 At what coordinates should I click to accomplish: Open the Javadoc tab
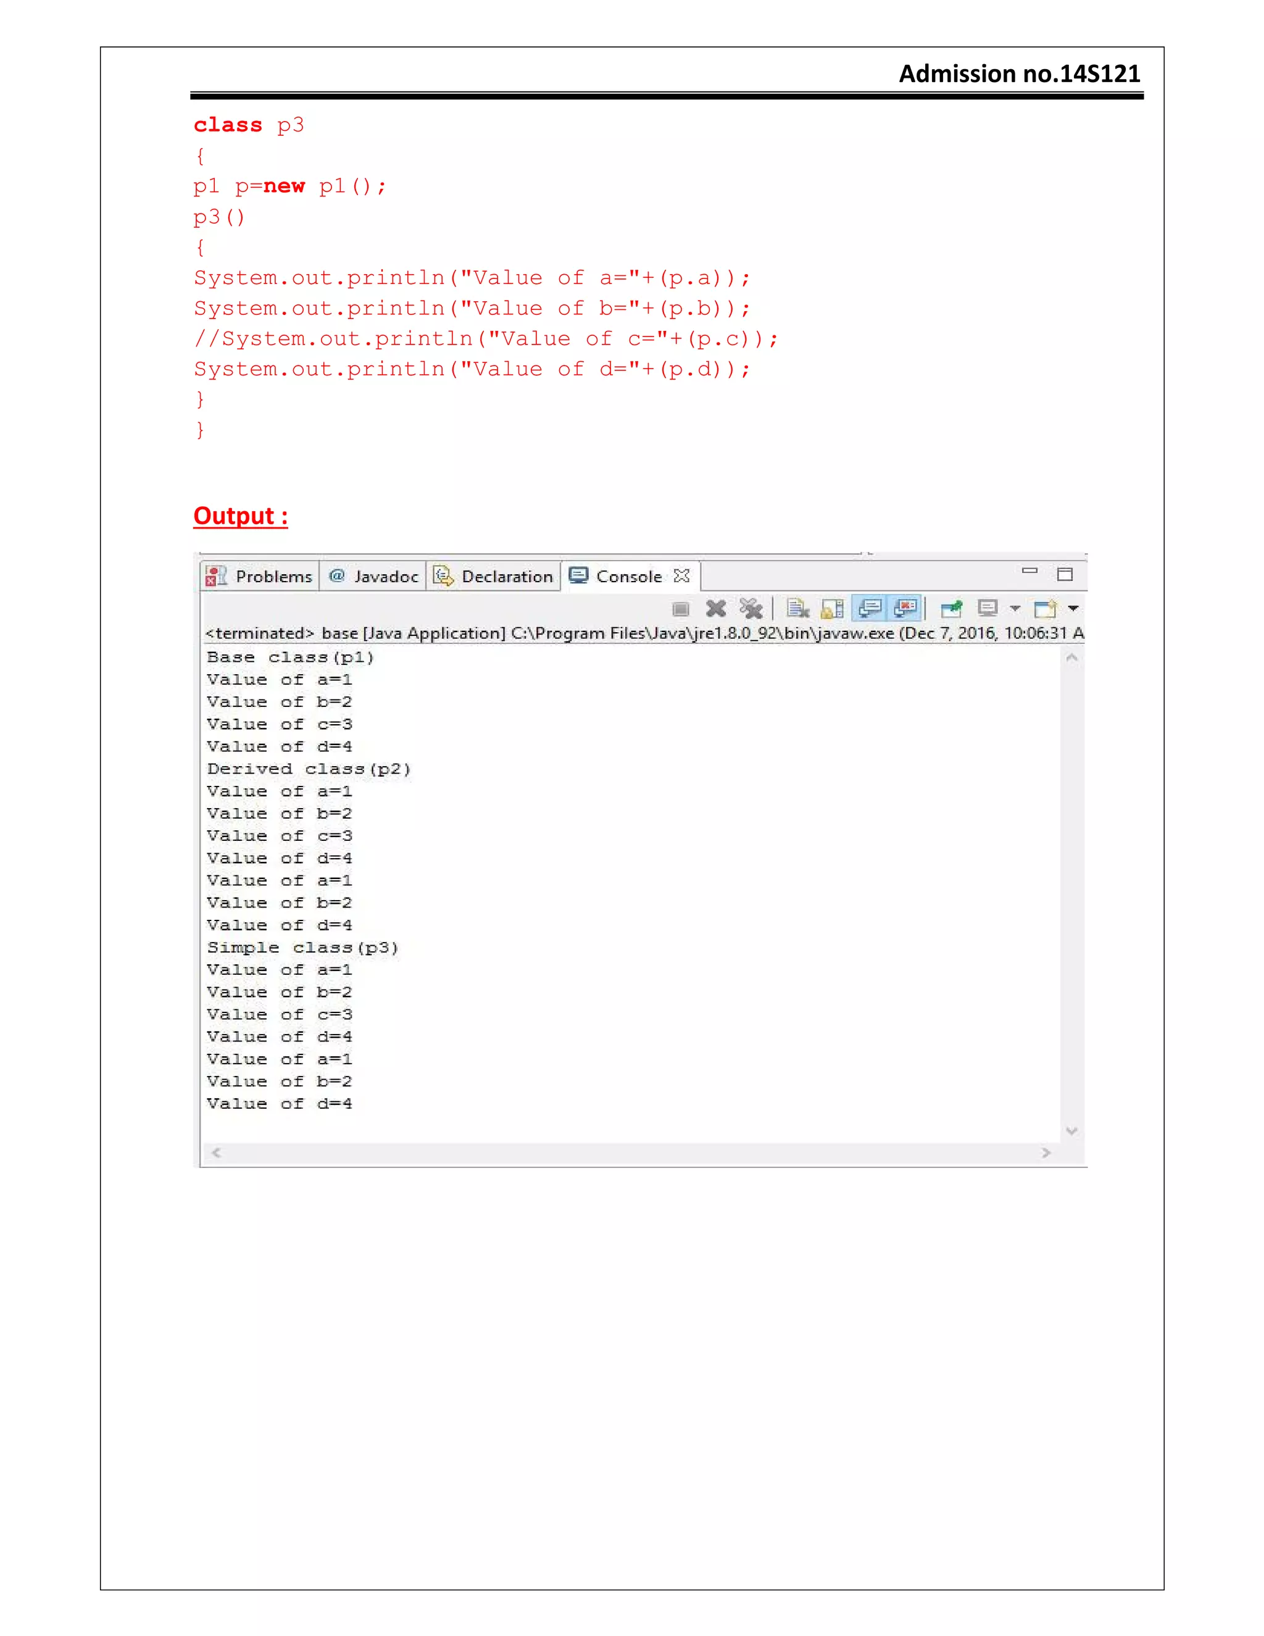click(386, 576)
